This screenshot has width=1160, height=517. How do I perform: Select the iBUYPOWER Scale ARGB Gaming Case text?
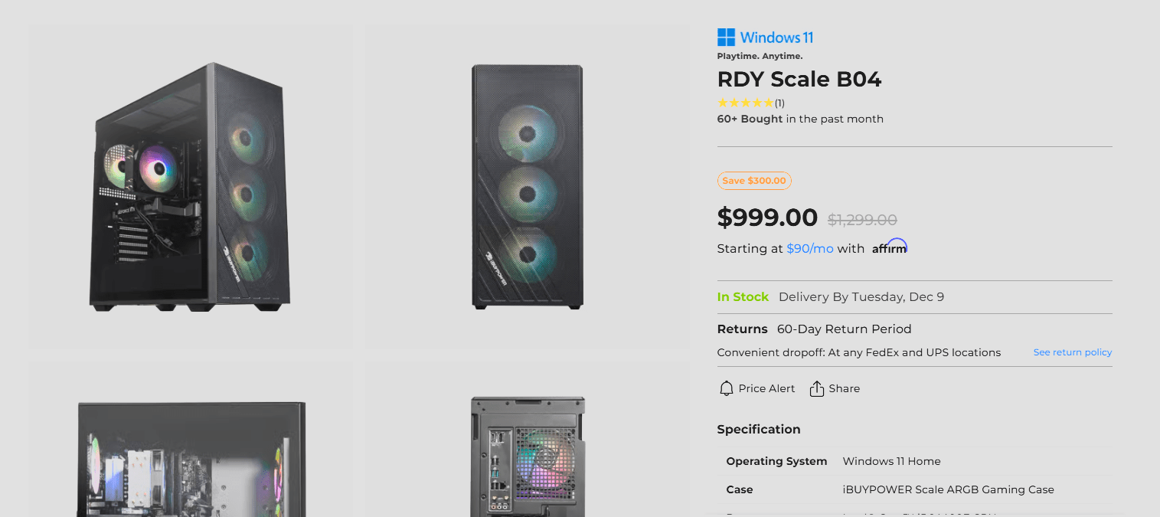[948, 489]
